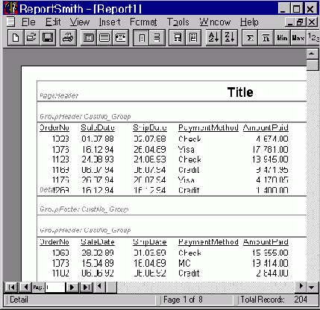Add the Max summary function
Viewport: 320px width, 310px height.
pos(298,38)
